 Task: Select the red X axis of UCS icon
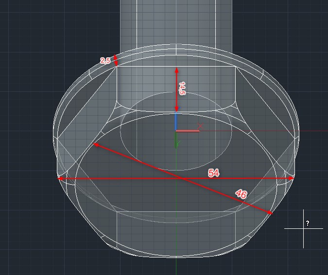188,131
